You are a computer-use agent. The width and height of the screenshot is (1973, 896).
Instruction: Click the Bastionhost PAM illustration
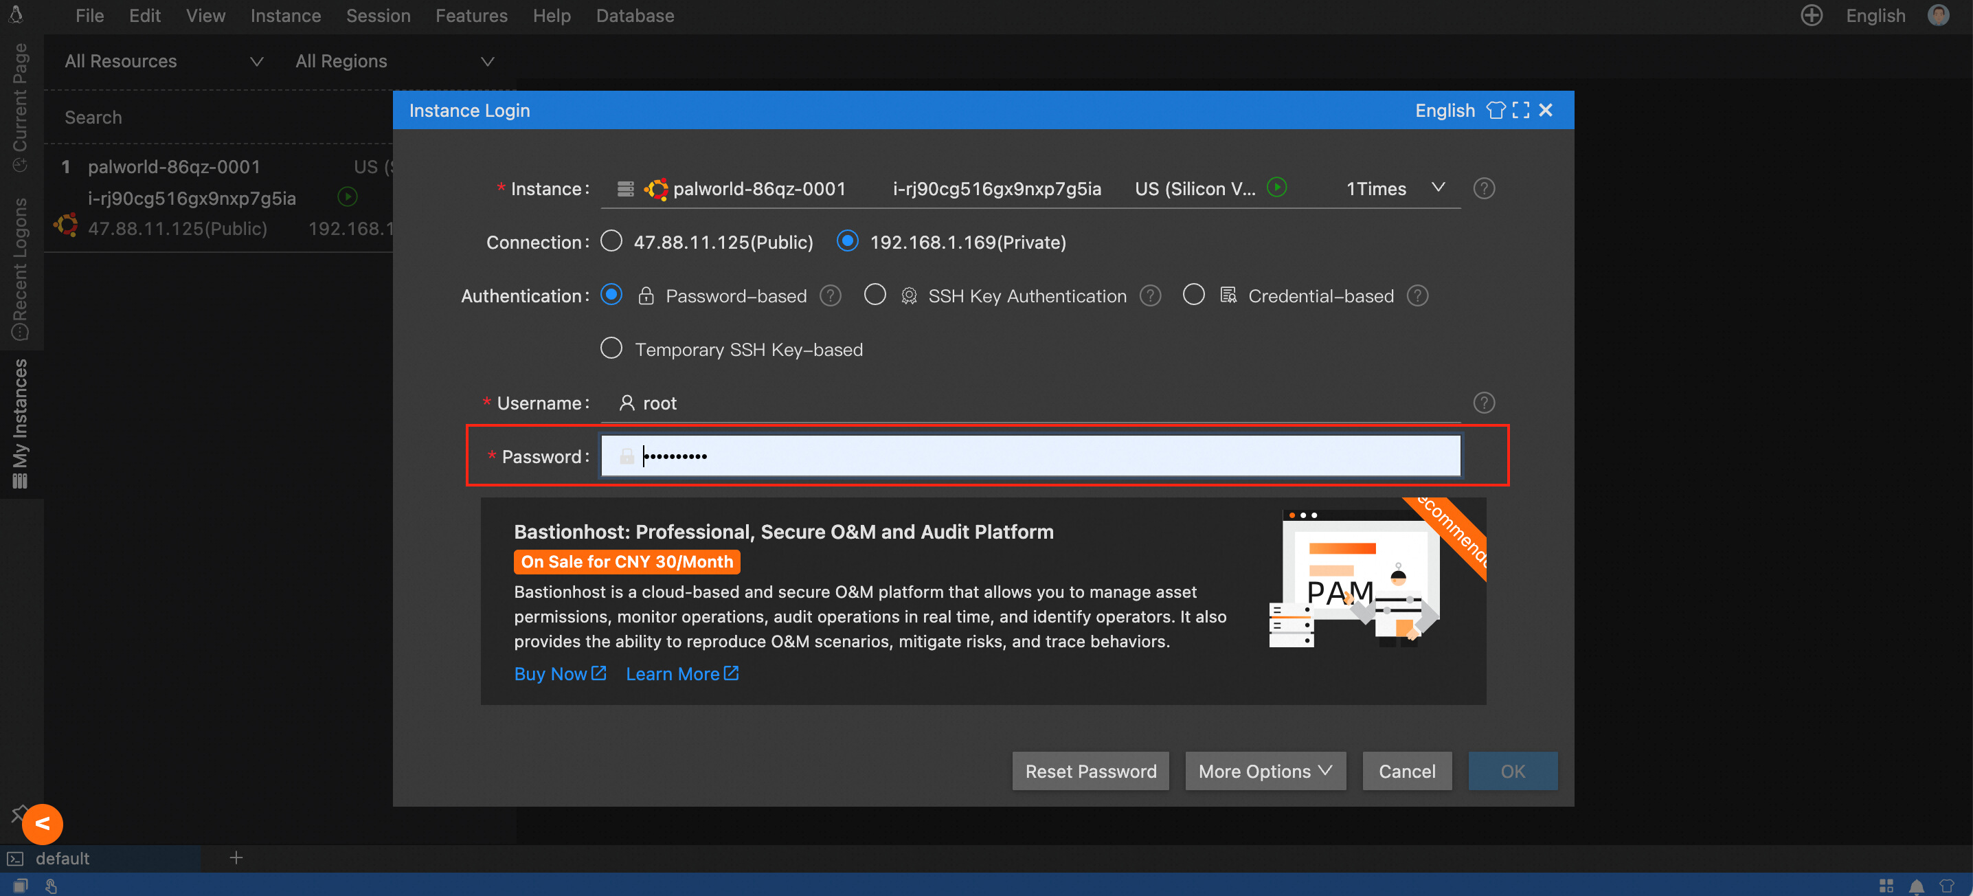click(x=1355, y=580)
